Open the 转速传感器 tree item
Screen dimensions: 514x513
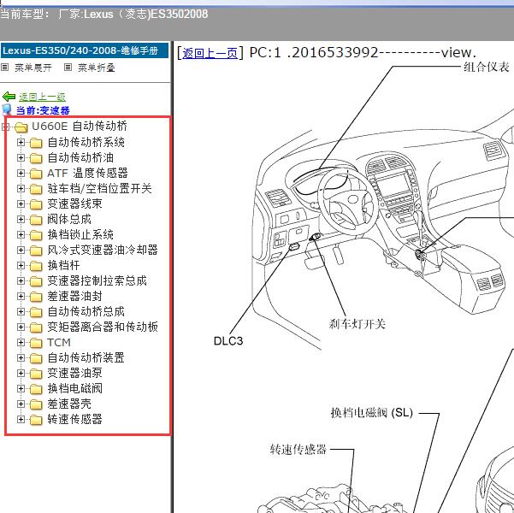pyautogui.click(x=74, y=420)
